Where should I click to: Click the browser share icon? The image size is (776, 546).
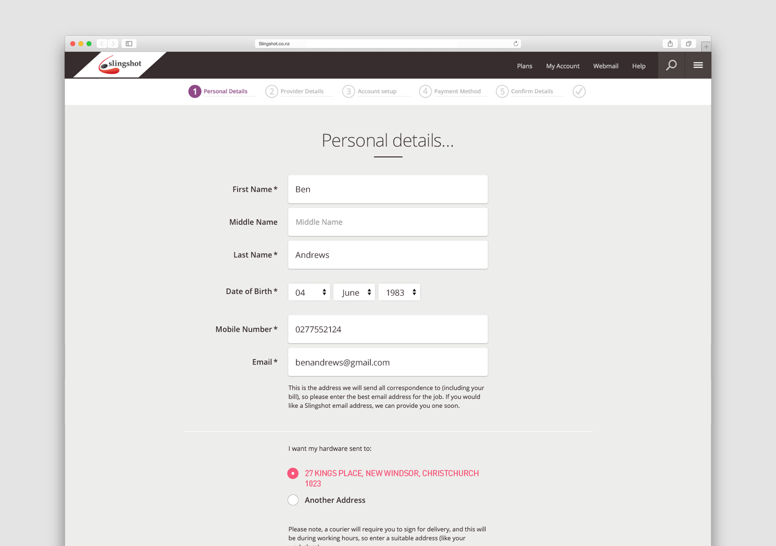670,44
